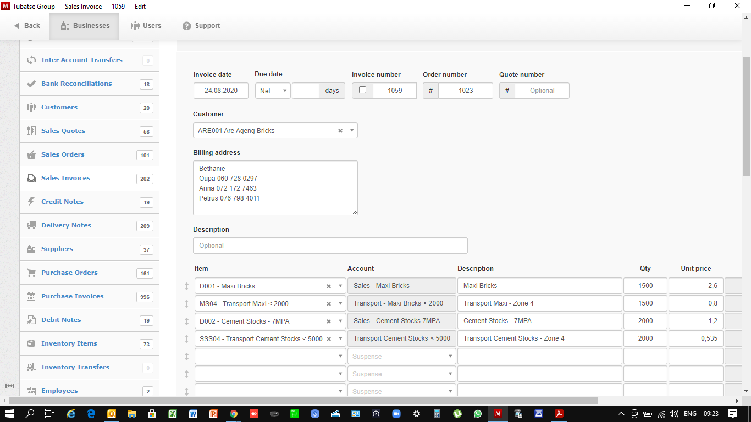
Task: Click the Bank Reconciliations checkmark icon
Action: 31,84
